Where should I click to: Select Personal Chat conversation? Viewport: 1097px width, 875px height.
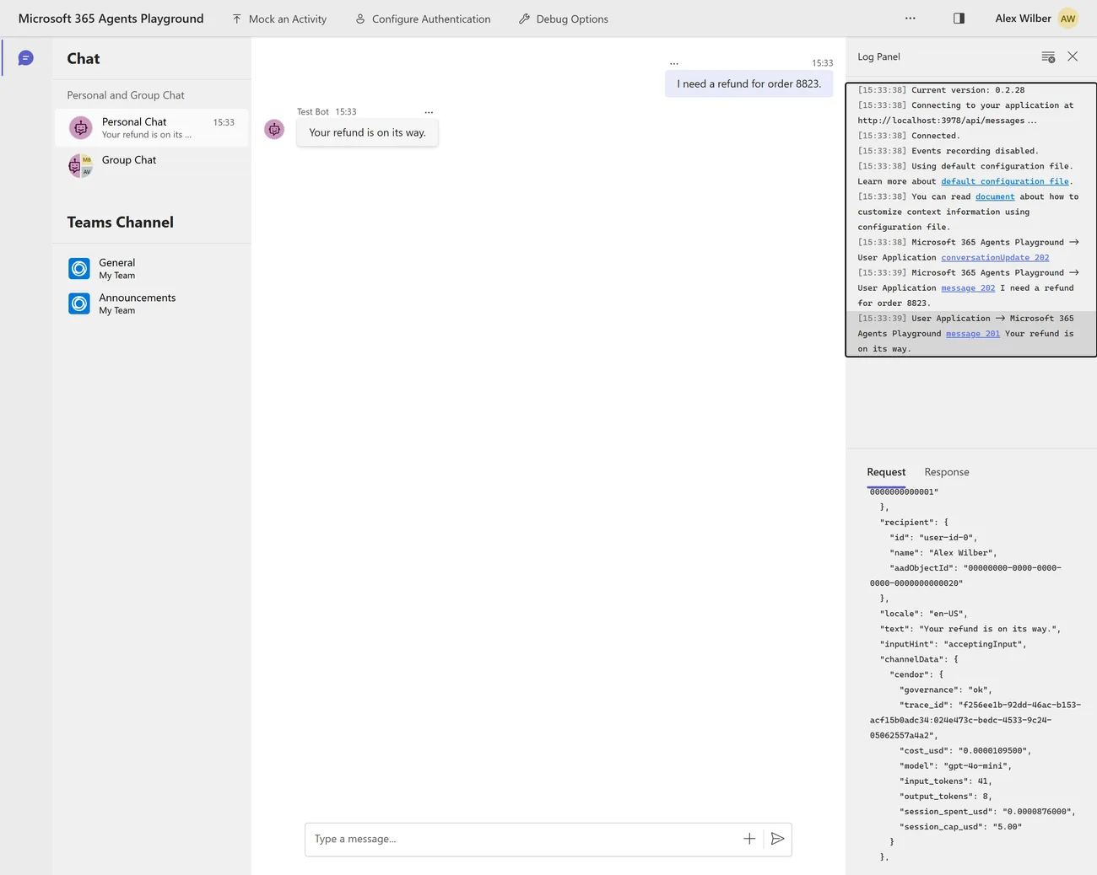[x=152, y=127]
